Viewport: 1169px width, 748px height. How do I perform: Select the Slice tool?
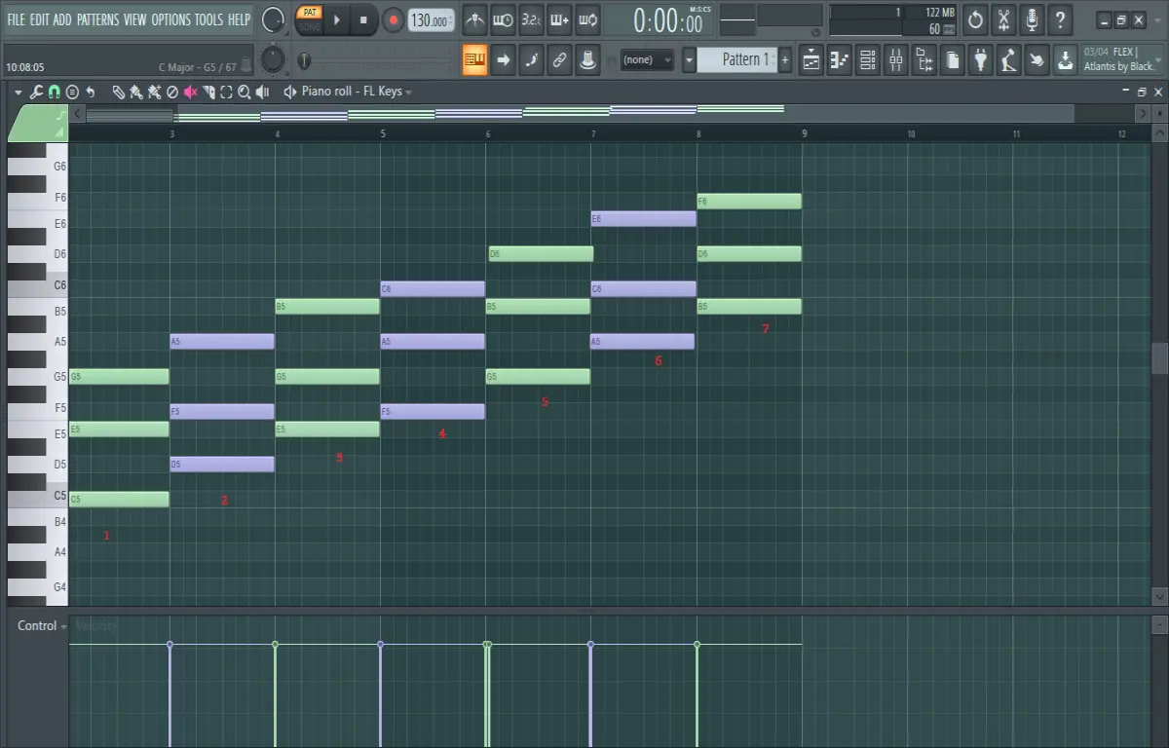[x=208, y=92]
